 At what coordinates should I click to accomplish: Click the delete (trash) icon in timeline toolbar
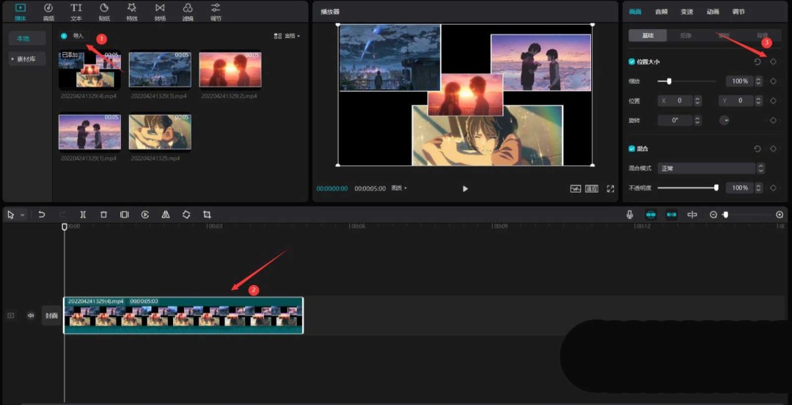103,215
